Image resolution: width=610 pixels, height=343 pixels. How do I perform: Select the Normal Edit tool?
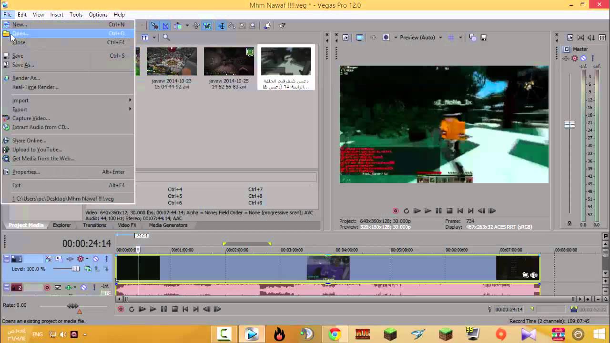click(221, 26)
